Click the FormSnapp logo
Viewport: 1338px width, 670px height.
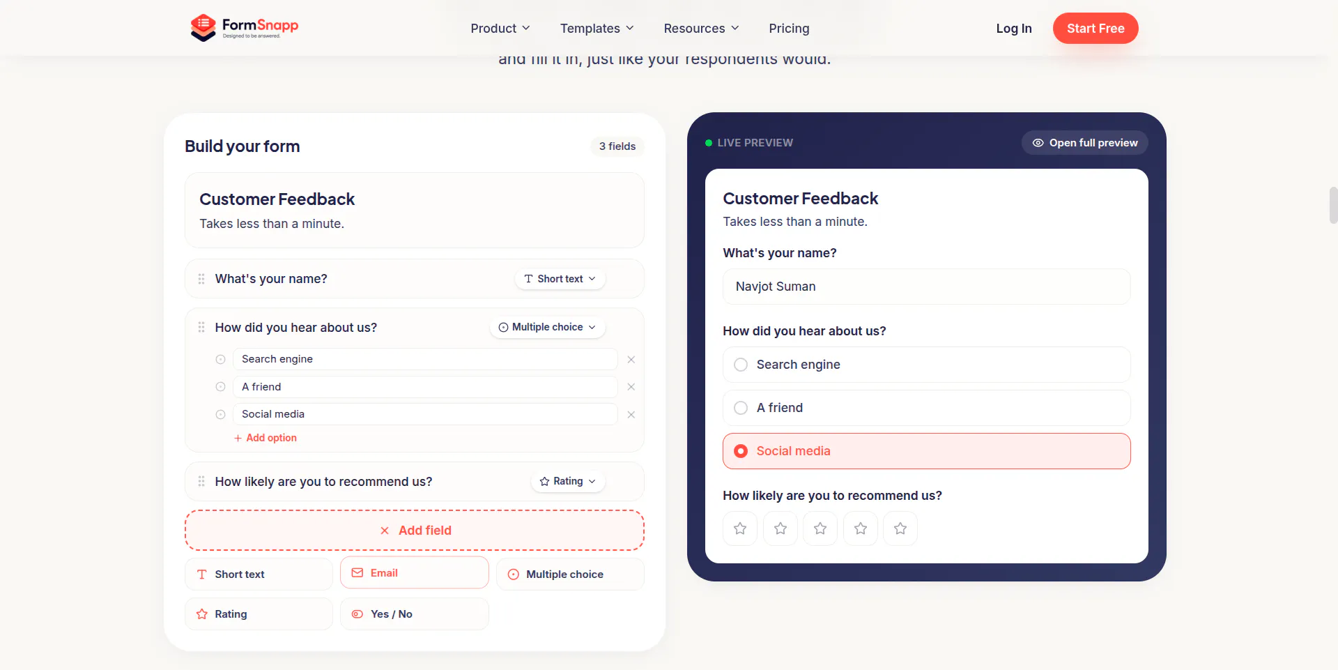(x=245, y=28)
